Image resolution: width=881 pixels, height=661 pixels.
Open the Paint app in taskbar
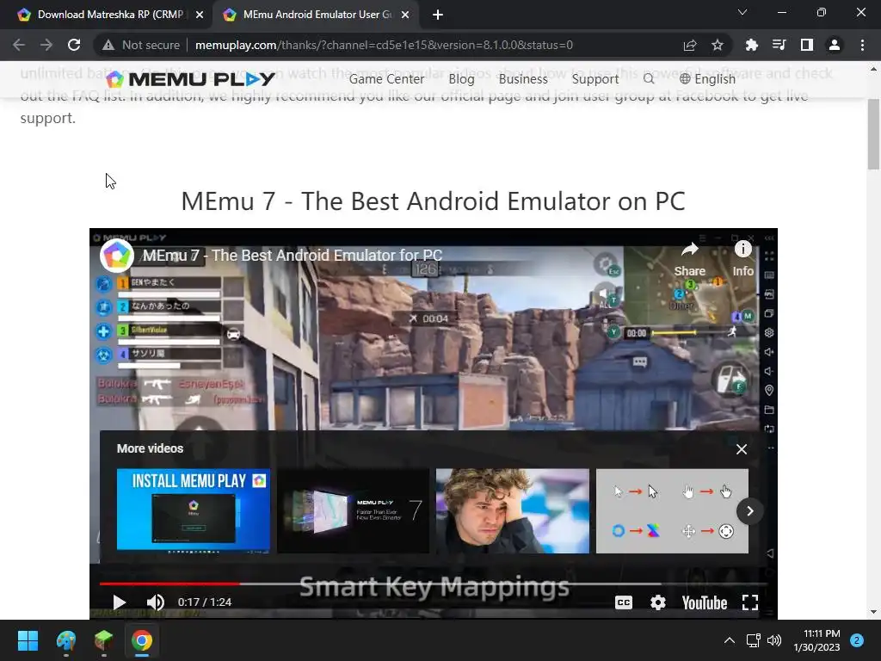point(65,640)
